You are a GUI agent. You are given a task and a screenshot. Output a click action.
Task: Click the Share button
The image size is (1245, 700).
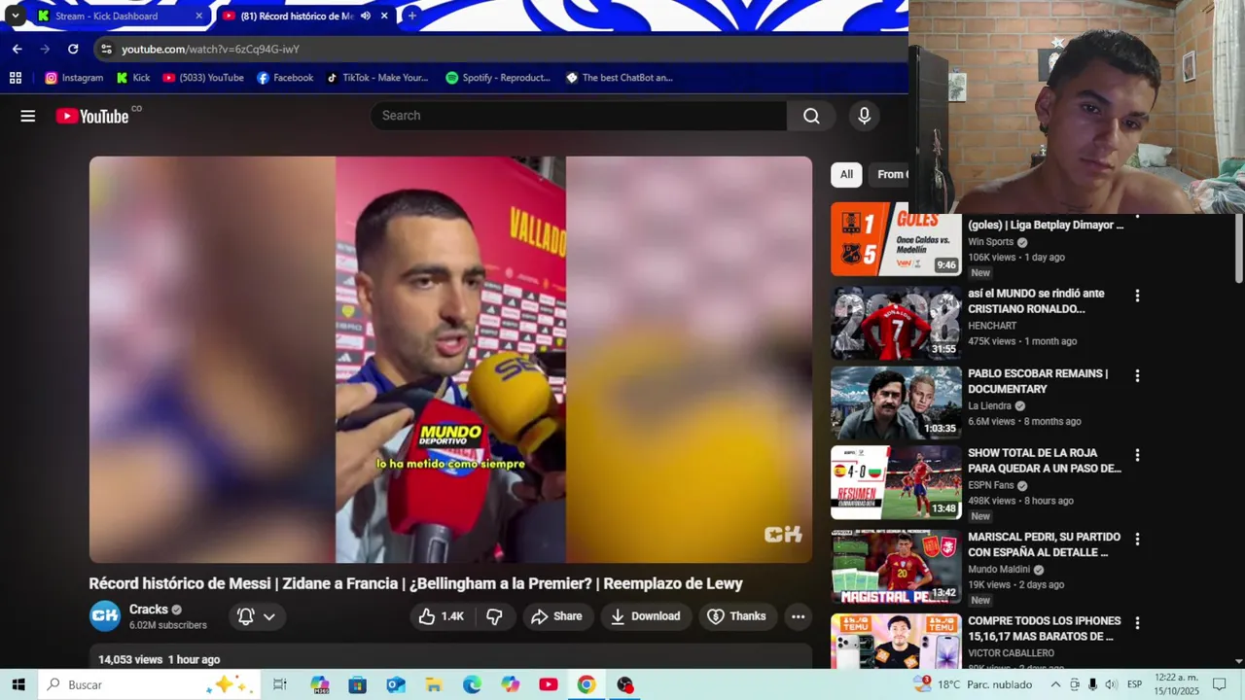556,616
